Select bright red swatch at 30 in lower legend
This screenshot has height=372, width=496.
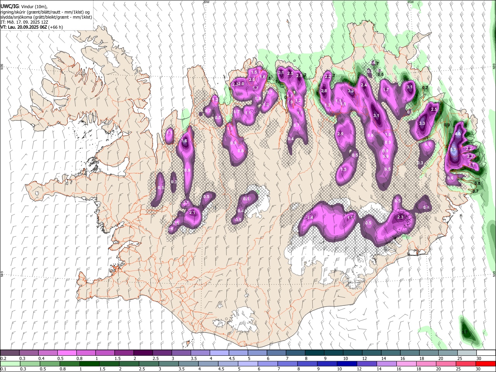(486, 363)
